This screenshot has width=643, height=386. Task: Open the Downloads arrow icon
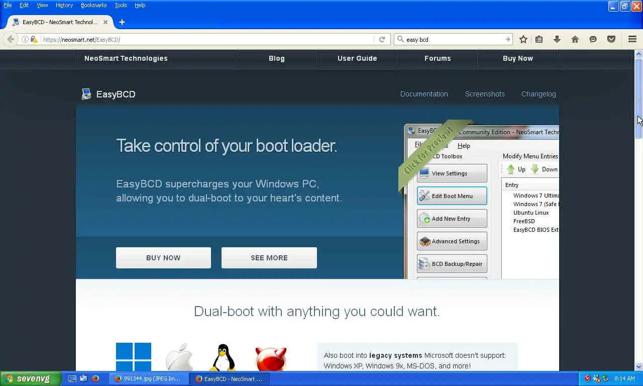point(557,39)
